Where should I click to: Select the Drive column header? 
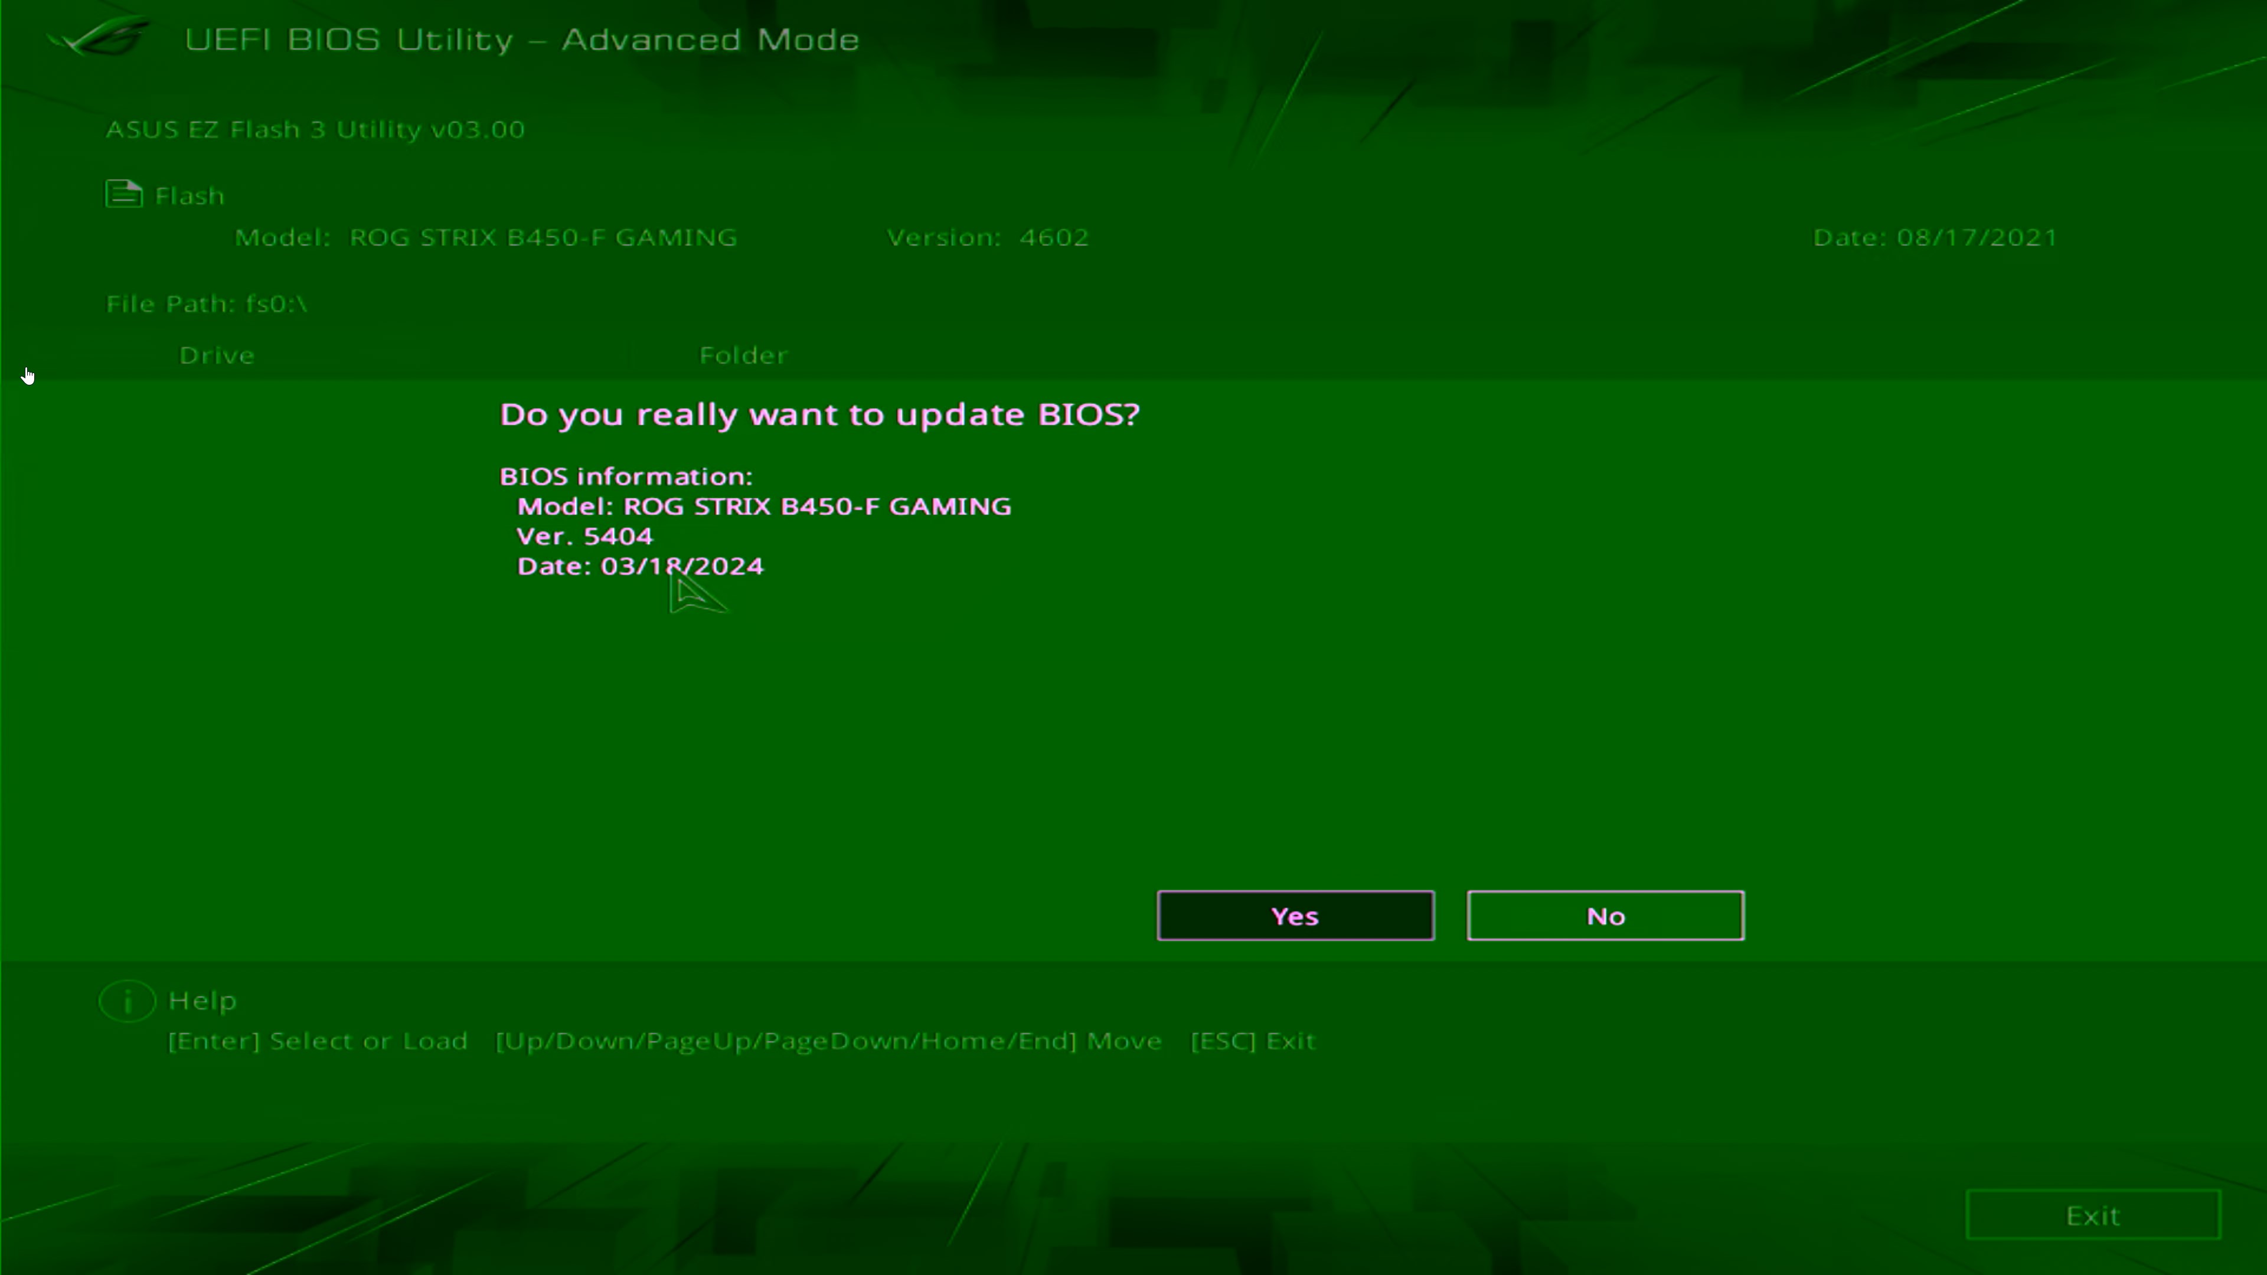[217, 355]
